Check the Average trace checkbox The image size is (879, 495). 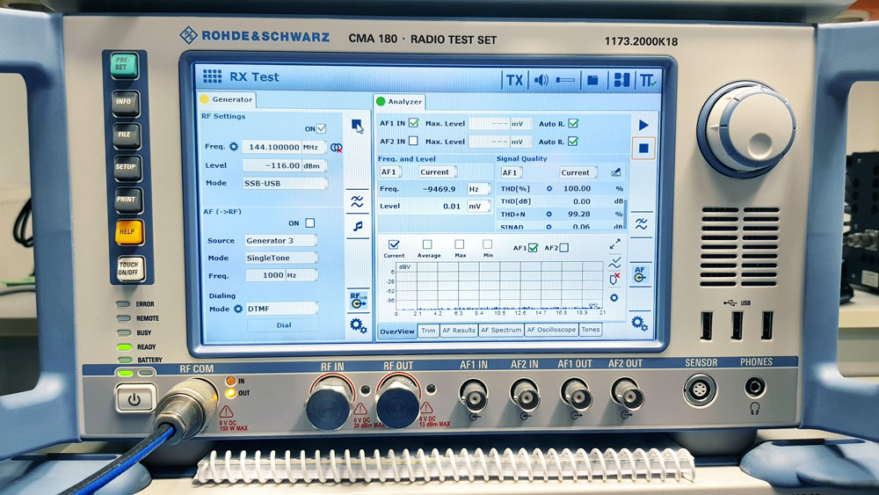[426, 244]
